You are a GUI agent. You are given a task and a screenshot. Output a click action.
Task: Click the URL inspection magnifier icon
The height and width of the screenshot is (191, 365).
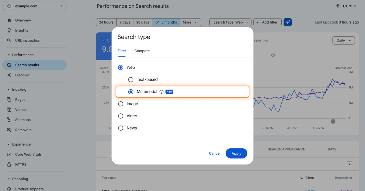9,40
